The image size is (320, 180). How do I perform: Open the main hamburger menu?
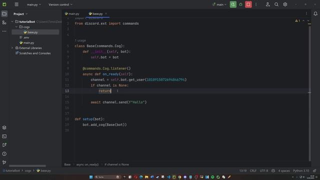pyautogui.click(x=16, y=4)
